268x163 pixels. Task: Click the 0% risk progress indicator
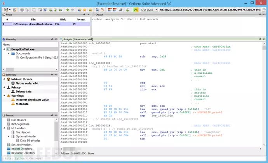(x=136, y=9)
